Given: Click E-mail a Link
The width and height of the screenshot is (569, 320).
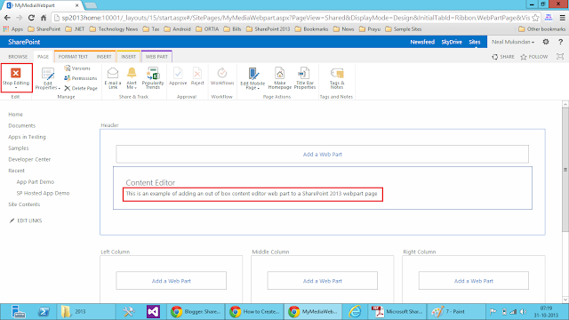Looking at the screenshot, I should pos(113,78).
